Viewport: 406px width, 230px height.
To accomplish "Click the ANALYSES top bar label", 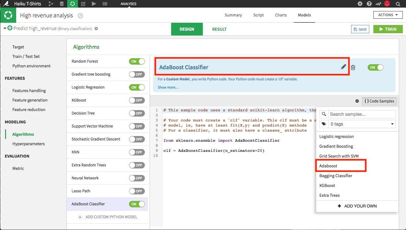I will (128, 4).
